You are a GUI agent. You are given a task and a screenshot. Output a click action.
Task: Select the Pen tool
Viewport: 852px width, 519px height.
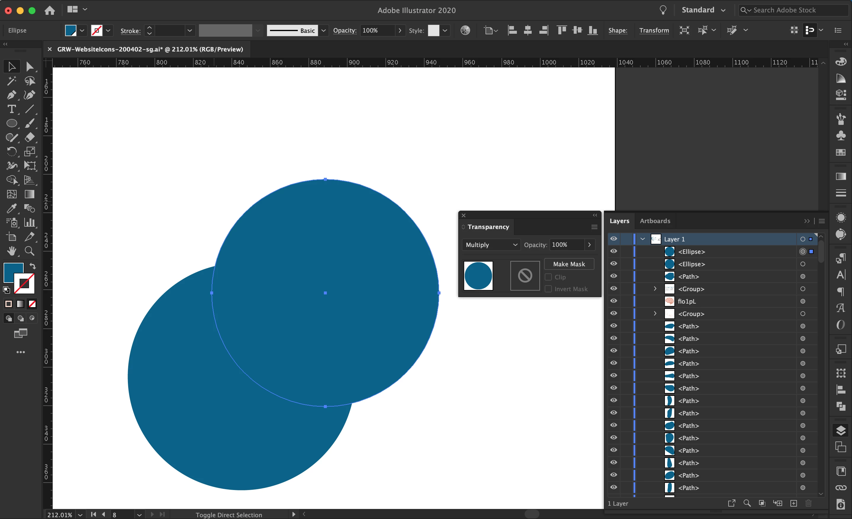(x=12, y=95)
